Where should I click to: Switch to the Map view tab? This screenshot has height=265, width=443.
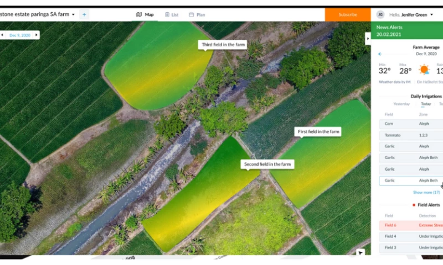(x=145, y=14)
